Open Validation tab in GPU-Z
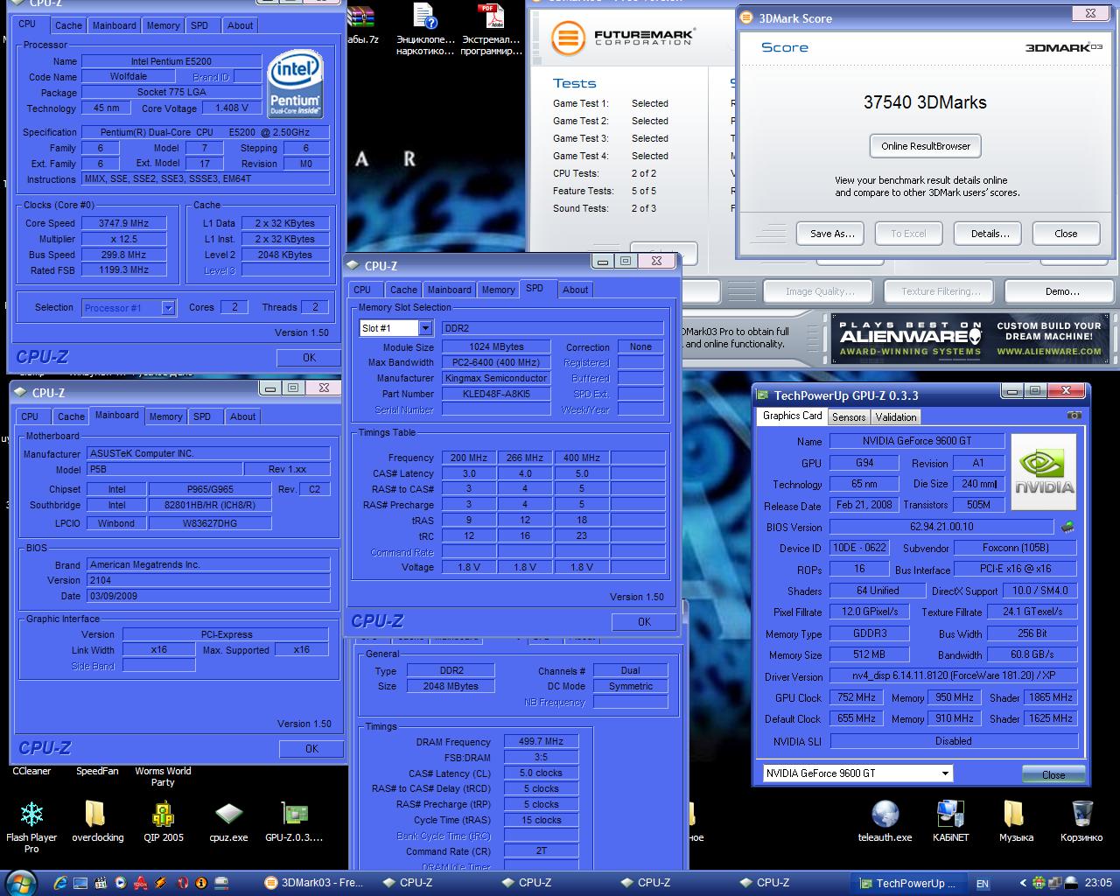The image size is (1120, 896). (x=896, y=417)
